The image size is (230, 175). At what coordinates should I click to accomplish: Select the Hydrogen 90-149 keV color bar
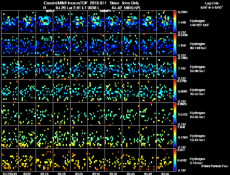coord(175,45)
